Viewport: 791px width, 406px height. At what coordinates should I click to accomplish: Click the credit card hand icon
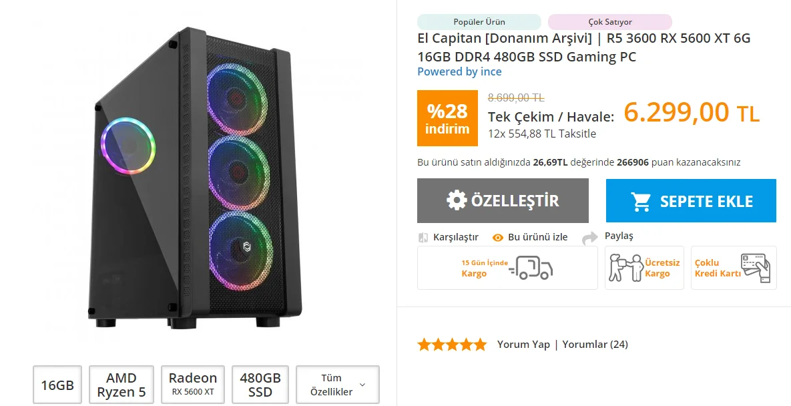[755, 268]
